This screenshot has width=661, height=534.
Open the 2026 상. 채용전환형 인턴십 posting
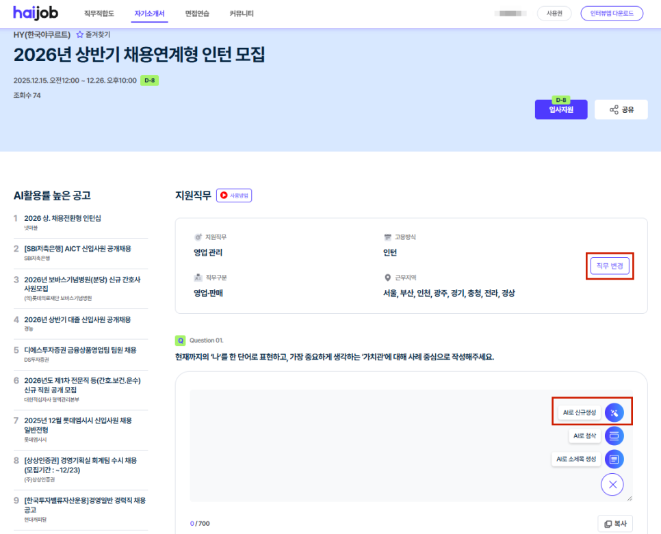click(62, 218)
